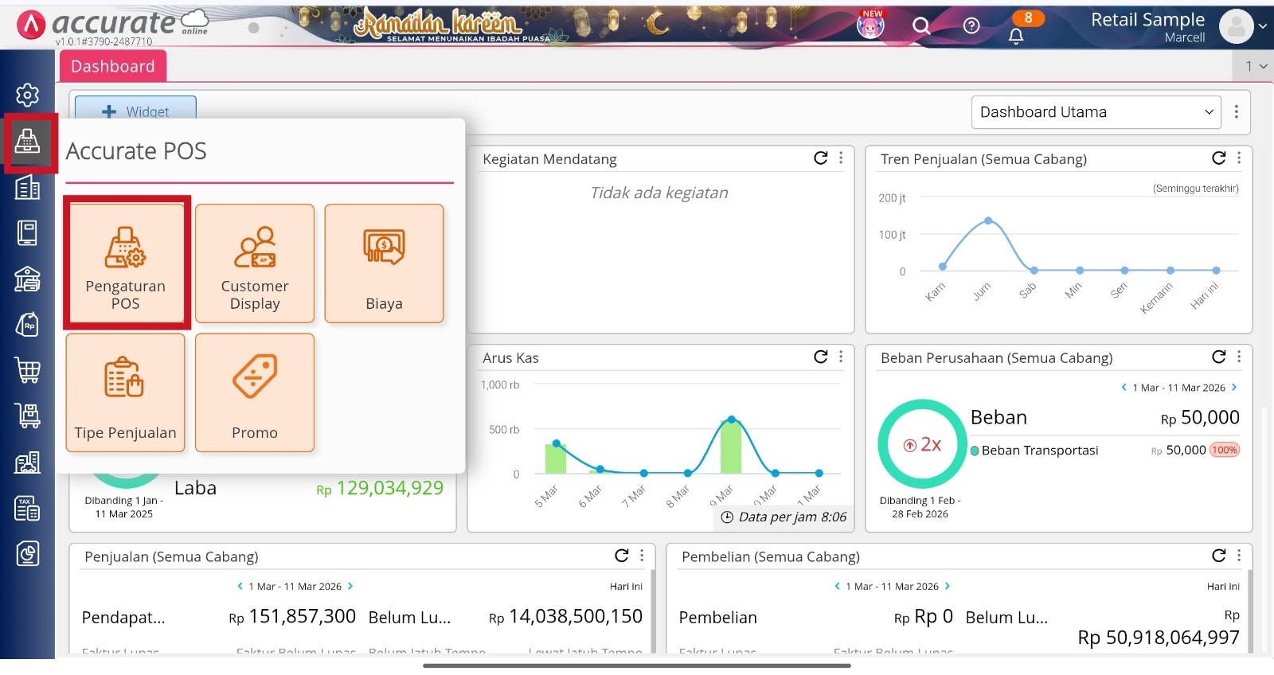Select the Biaya tile
1274x675 pixels.
click(384, 263)
